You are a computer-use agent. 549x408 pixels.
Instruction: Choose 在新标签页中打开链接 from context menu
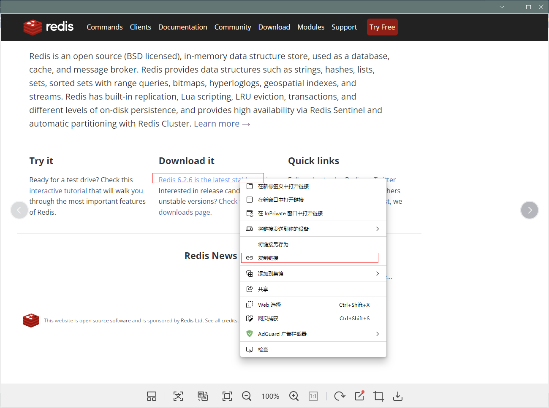[313, 186]
